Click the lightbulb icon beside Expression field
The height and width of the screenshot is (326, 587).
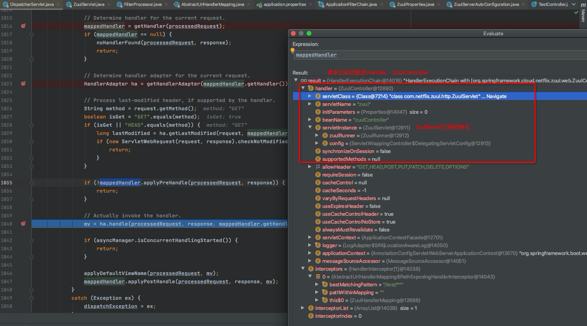pos(293,50)
